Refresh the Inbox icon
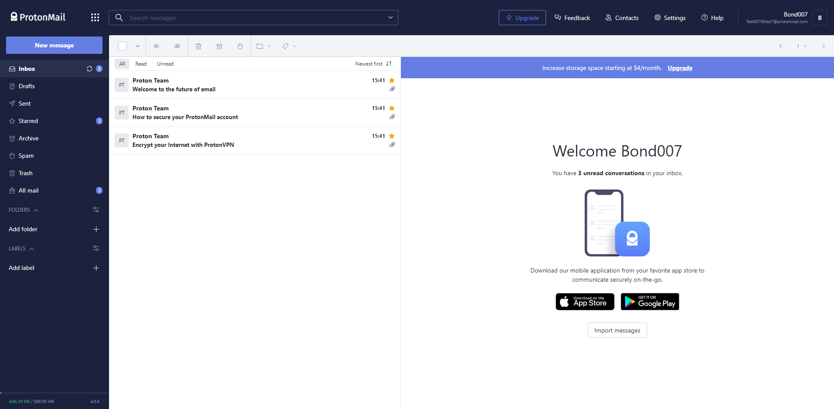 [x=89, y=69]
